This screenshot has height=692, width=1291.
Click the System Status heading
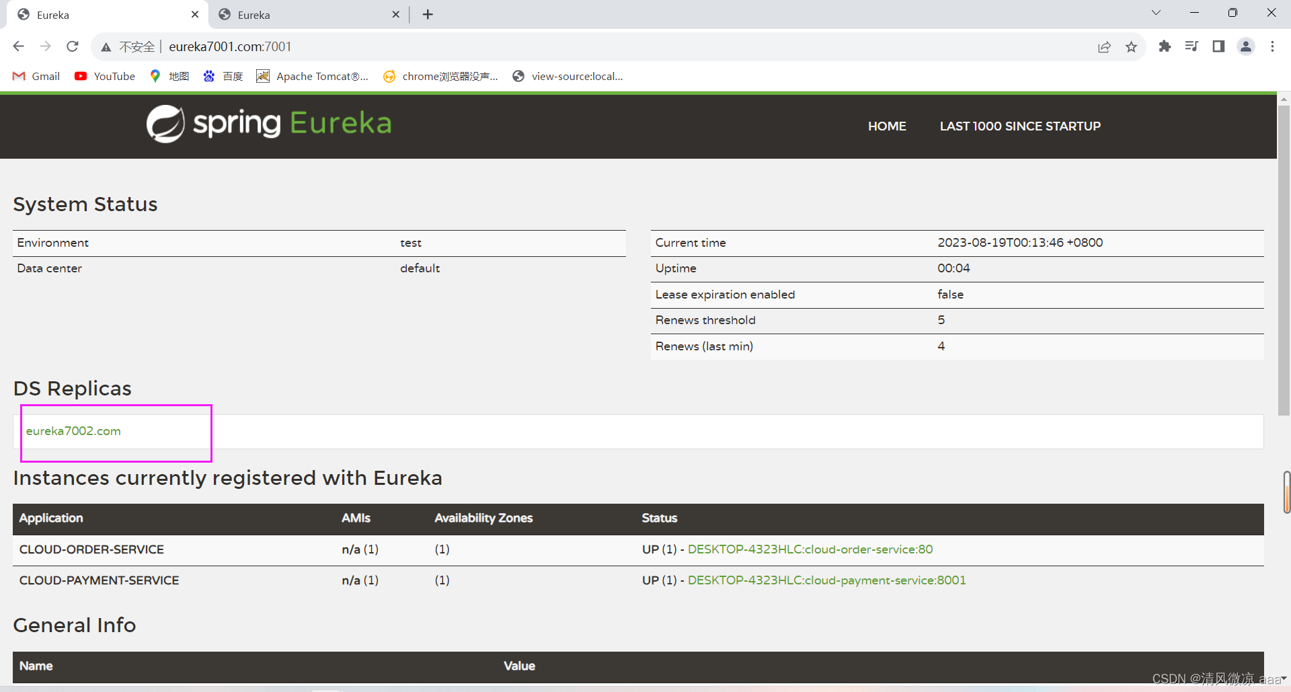85,204
